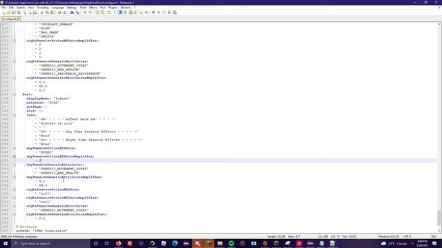Open the Function List toolbar icon

[x=136, y=12]
